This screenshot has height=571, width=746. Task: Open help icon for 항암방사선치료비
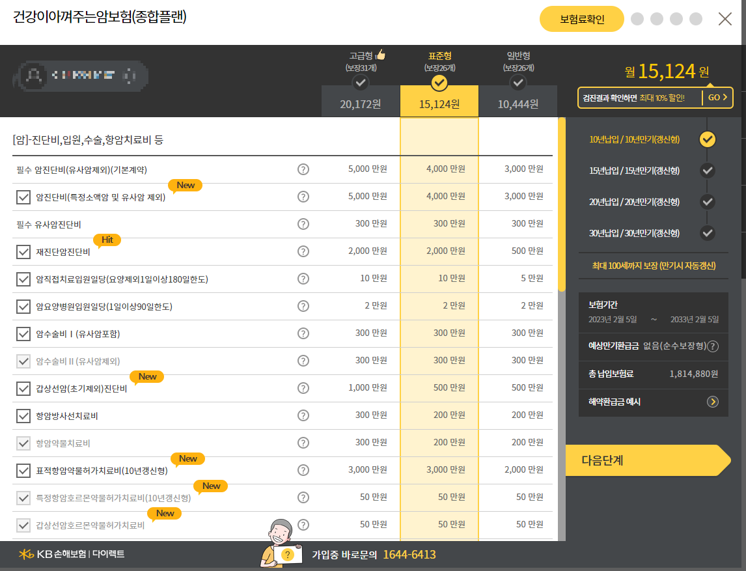click(x=303, y=415)
